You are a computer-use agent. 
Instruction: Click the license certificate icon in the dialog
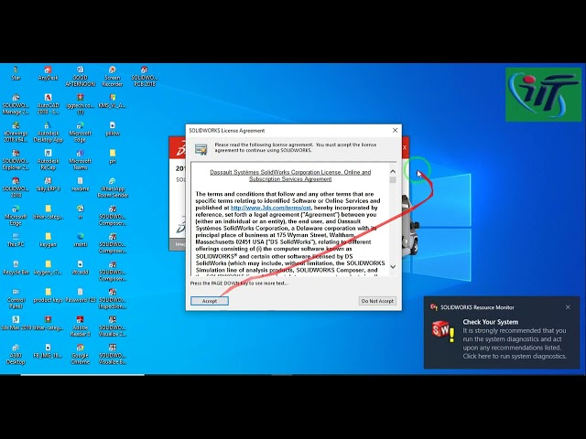[201, 149]
